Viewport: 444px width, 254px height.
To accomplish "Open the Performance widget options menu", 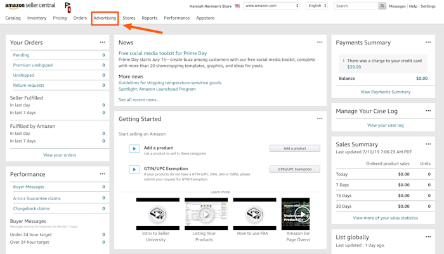I will coord(102,174).
